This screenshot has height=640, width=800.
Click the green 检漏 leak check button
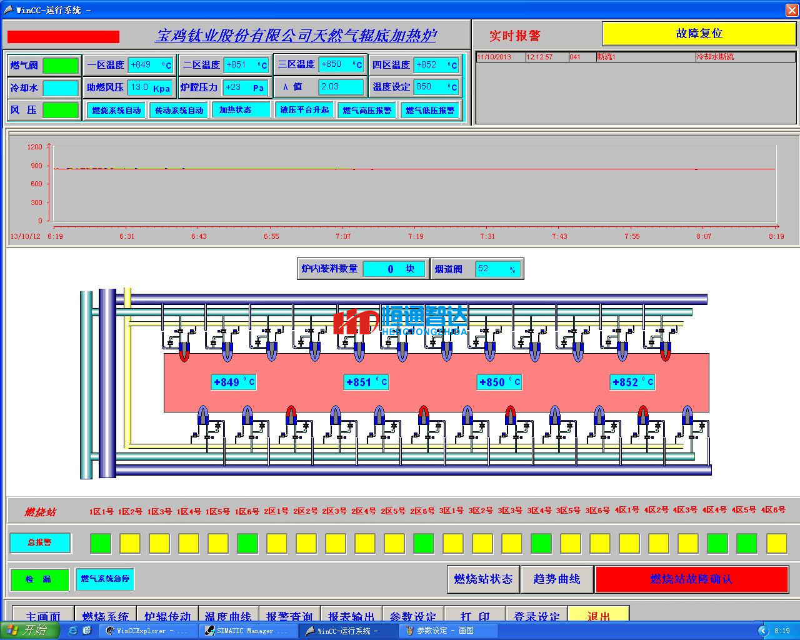pos(40,579)
